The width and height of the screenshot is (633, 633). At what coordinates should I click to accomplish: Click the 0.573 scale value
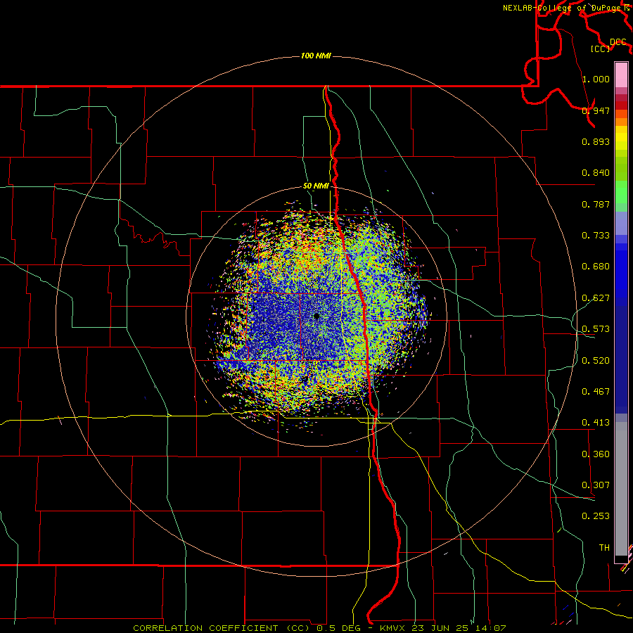point(596,329)
